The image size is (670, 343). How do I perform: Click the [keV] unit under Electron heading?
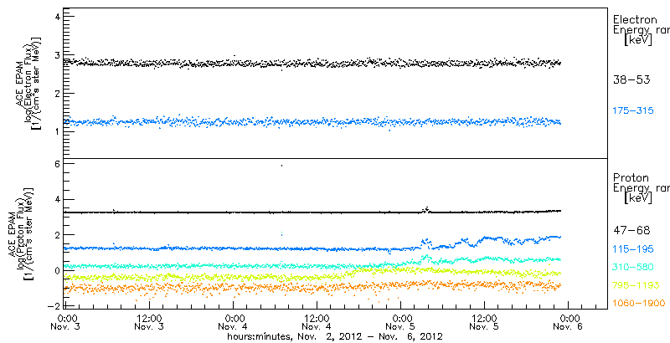(637, 40)
